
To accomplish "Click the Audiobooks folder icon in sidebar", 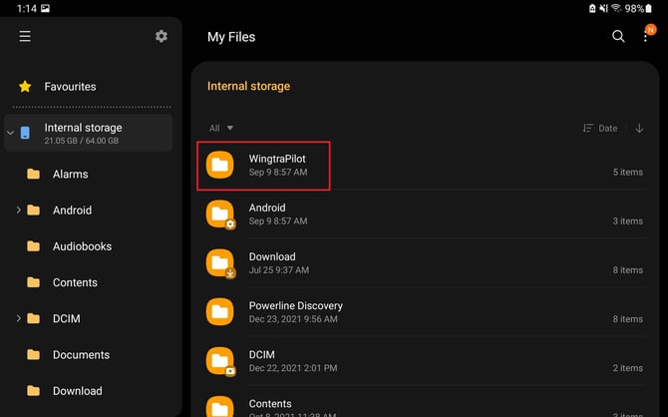I will (33, 246).
